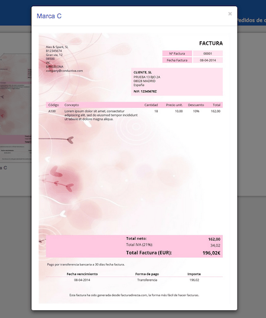Viewport: 266px width, 318px height.
Task: Click the company@conductiva.com email address
Action: 64,71
